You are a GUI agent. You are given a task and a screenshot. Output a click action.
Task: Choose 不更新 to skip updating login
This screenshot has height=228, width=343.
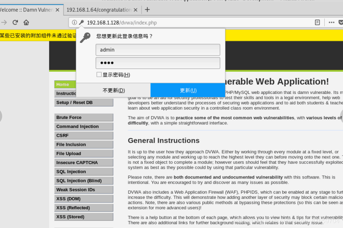coord(113,90)
